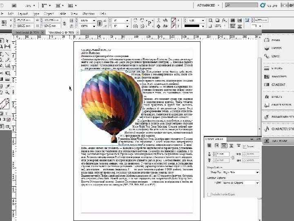Open the rotation angle dropdown
The image size is (294, 221).
click(127, 20)
